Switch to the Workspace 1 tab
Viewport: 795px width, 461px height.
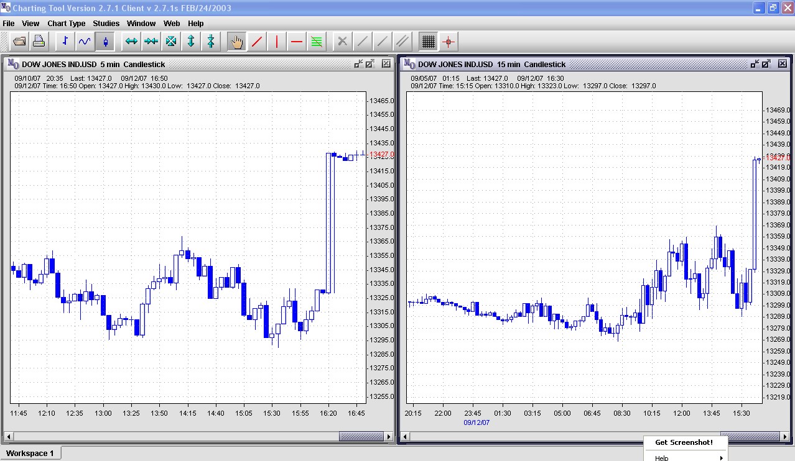pyautogui.click(x=30, y=453)
